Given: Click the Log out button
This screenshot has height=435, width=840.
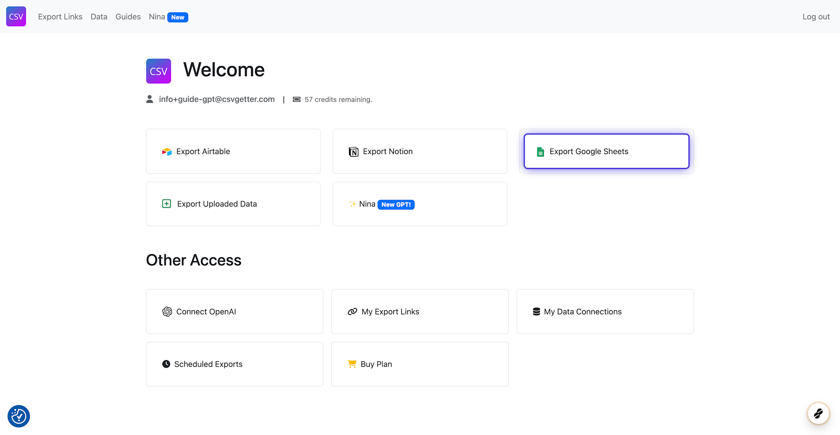Looking at the screenshot, I should coord(816,16).
